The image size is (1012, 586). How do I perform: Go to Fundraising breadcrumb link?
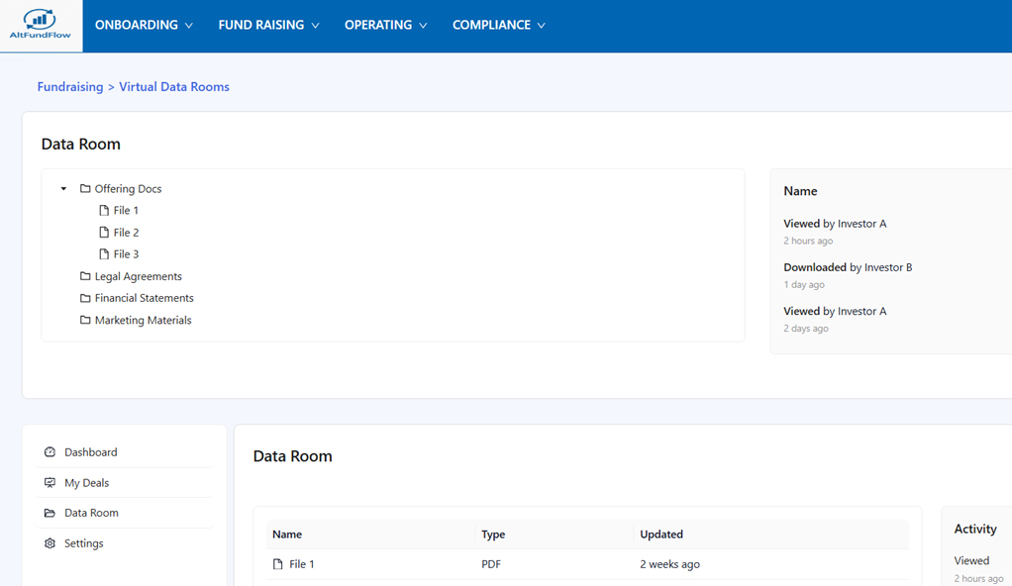70,87
